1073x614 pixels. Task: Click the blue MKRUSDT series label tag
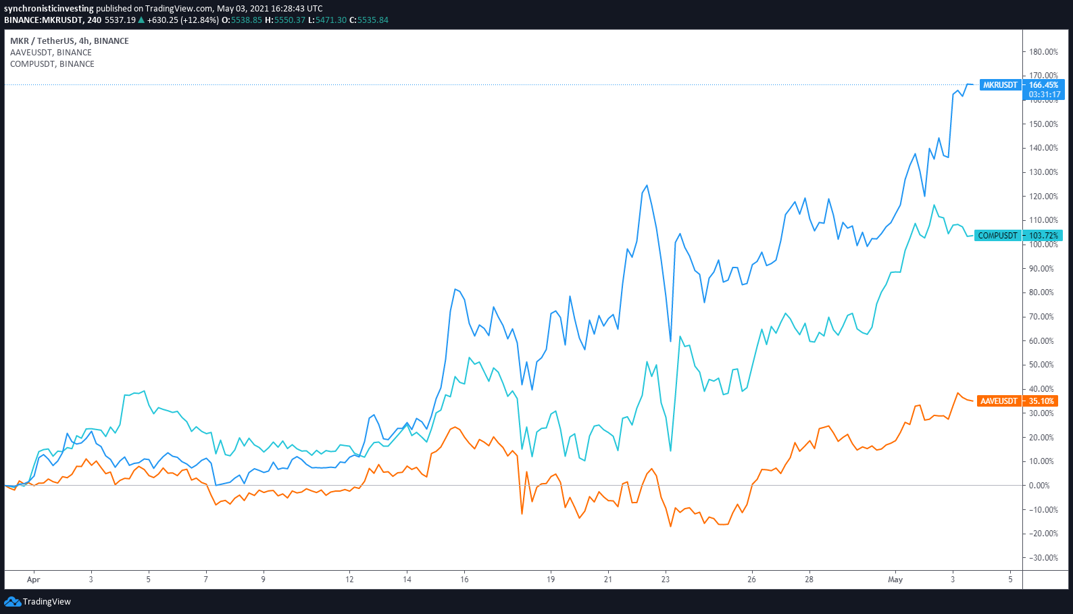[x=1000, y=85]
